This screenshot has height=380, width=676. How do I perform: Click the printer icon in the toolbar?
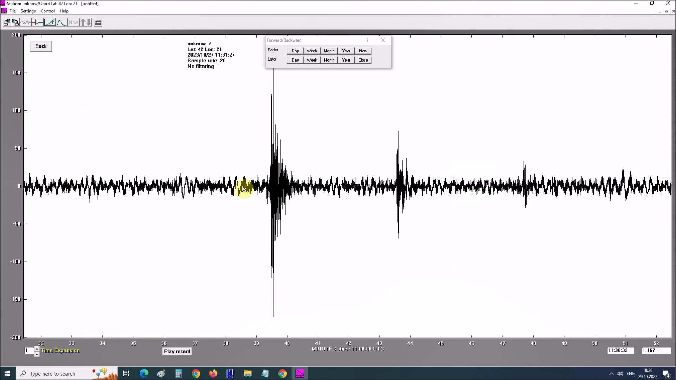click(x=98, y=23)
